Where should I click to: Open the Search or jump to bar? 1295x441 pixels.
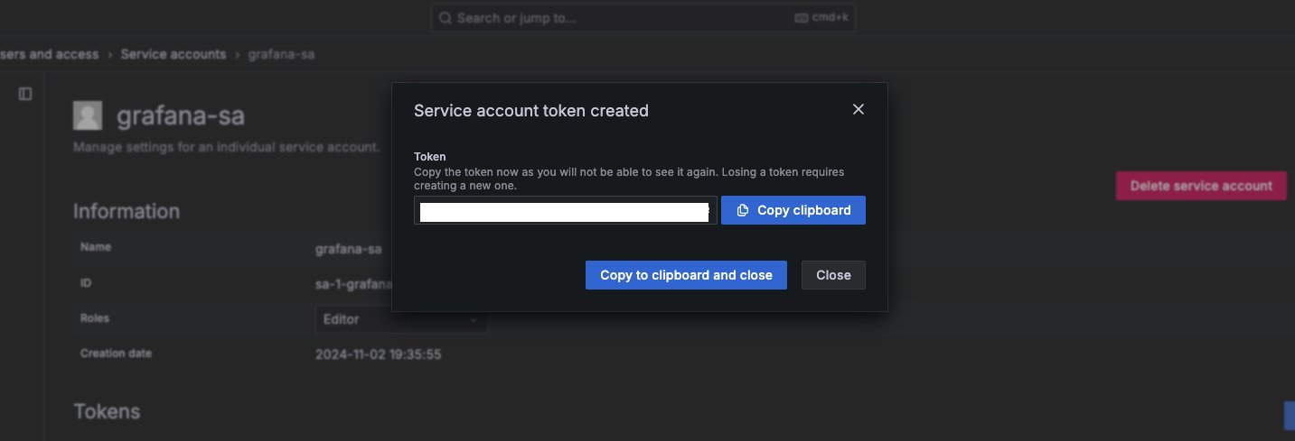tap(643, 18)
